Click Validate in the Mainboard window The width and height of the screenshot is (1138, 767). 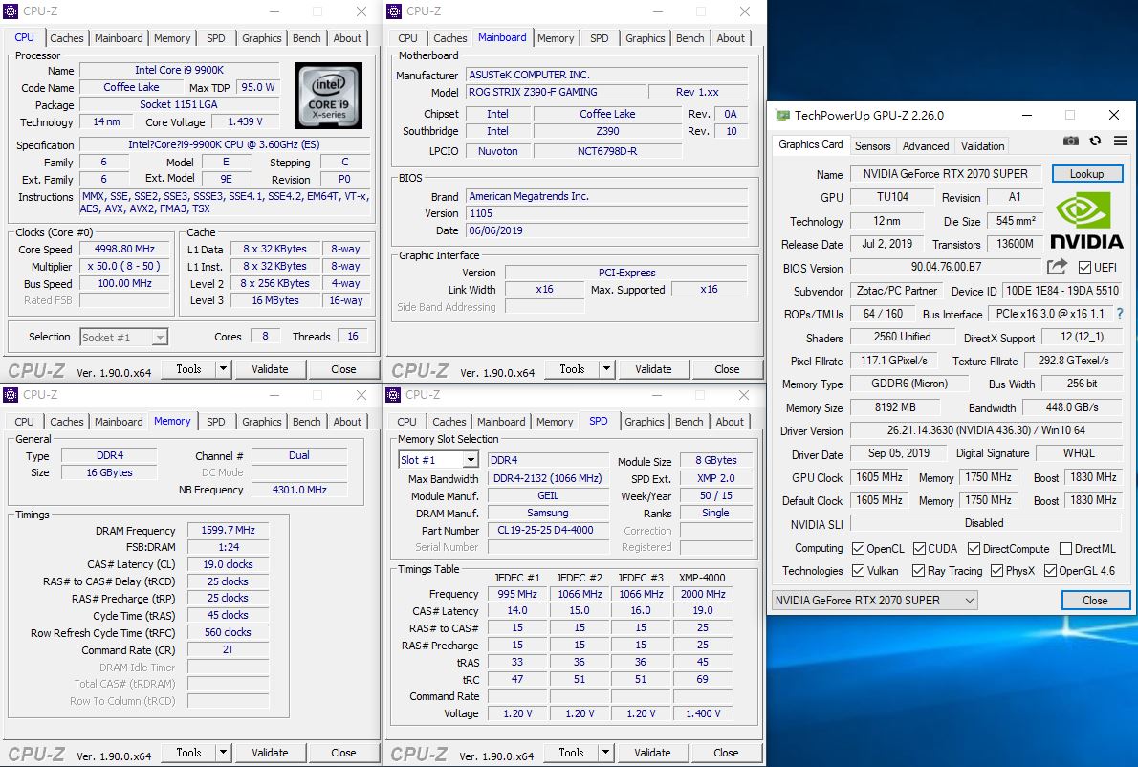(653, 369)
